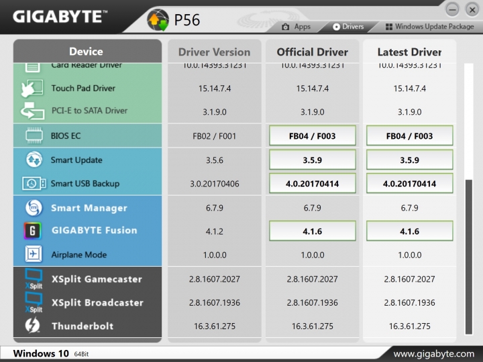Select the BIOS EC label
Screen dimensions: 483x362
[66, 135]
